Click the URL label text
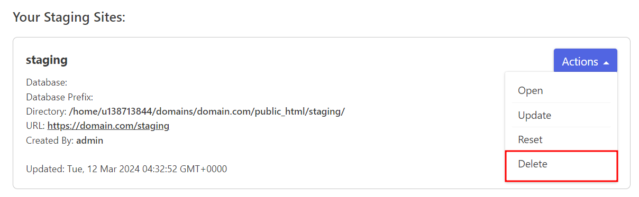639x197 pixels. 35,126
